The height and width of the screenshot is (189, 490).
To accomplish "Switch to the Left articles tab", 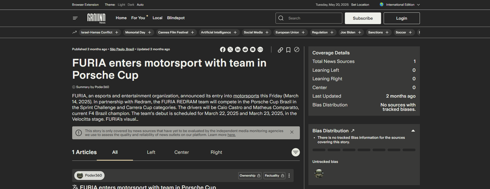I will point(151,152).
